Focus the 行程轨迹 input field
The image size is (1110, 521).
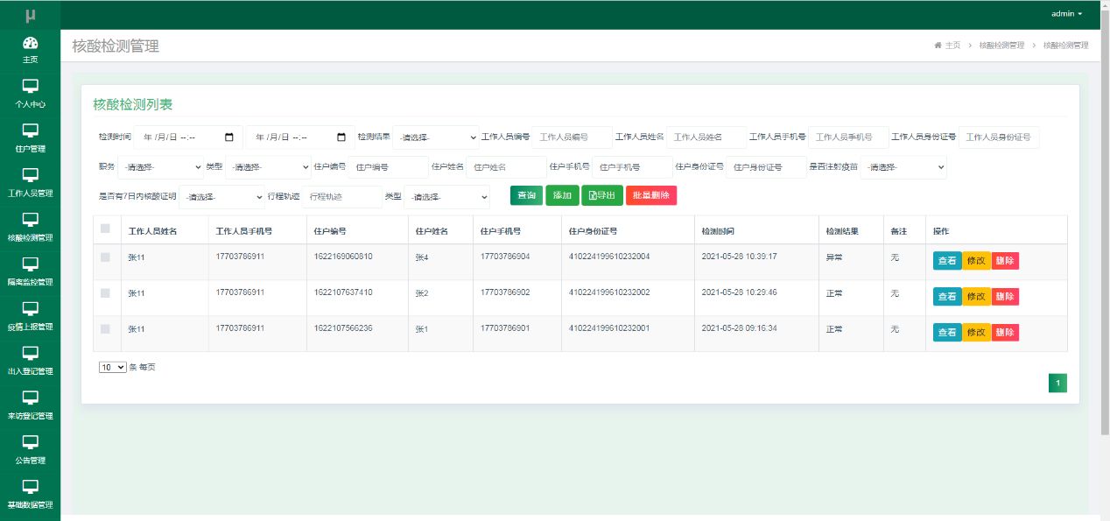343,197
